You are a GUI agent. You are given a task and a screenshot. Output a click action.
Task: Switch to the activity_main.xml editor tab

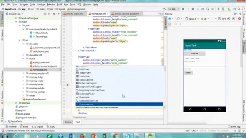coord(74,14)
